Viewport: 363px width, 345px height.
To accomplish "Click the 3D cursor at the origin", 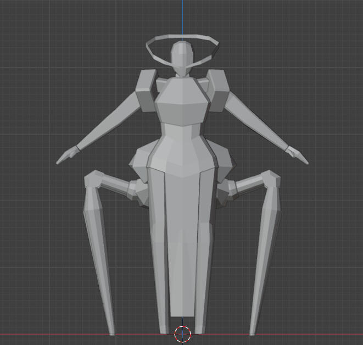I will (182, 333).
